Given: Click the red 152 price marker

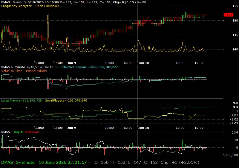Looking at the screenshot, I should tap(228, 15).
